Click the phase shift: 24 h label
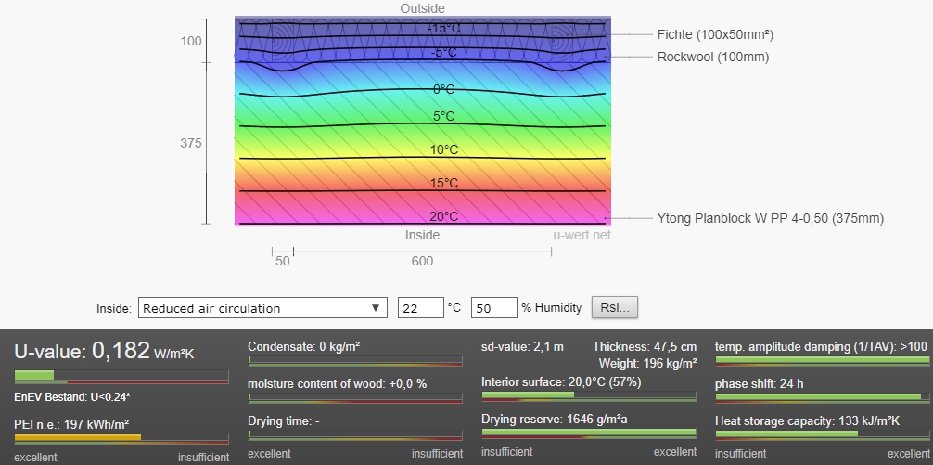The height and width of the screenshot is (465, 933). tap(760, 384)
